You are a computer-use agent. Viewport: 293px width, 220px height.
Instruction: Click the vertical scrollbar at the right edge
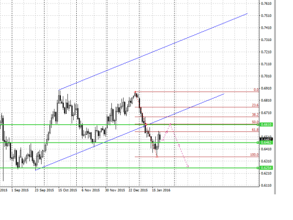tap(275, 97)
